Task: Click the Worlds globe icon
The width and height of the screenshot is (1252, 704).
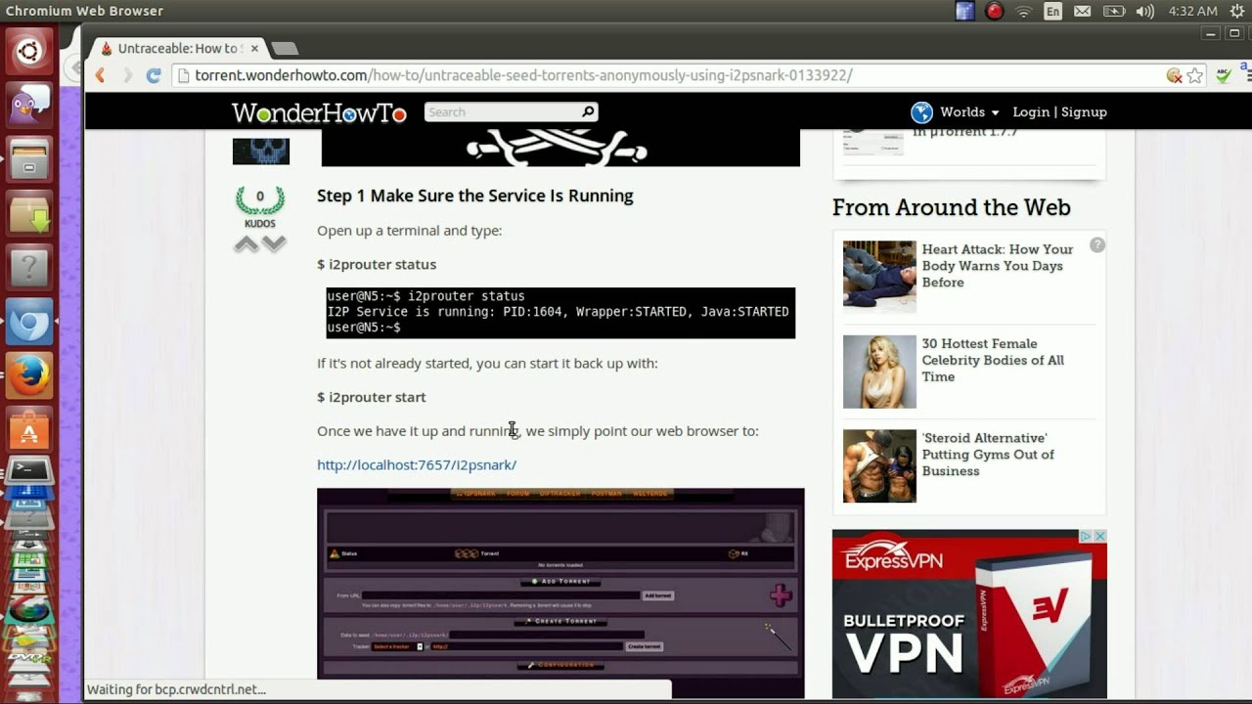Action: click(x=921, y=112)
